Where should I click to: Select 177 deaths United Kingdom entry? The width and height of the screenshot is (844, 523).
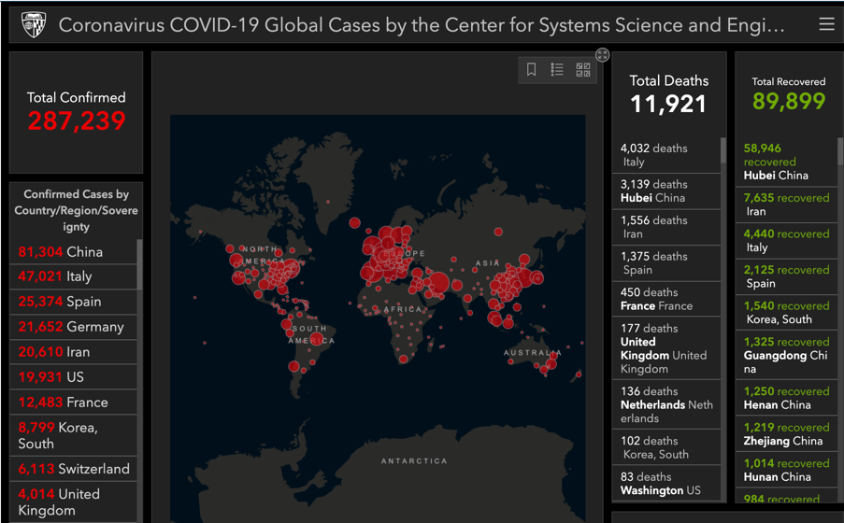coord(666,348)
